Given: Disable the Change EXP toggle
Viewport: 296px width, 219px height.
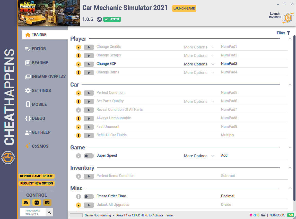Looking at the screenshot, I should (89, 64).
